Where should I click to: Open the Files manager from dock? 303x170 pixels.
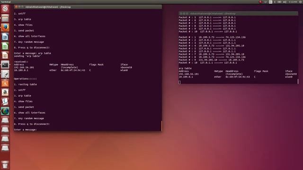(x=5, y=18)
